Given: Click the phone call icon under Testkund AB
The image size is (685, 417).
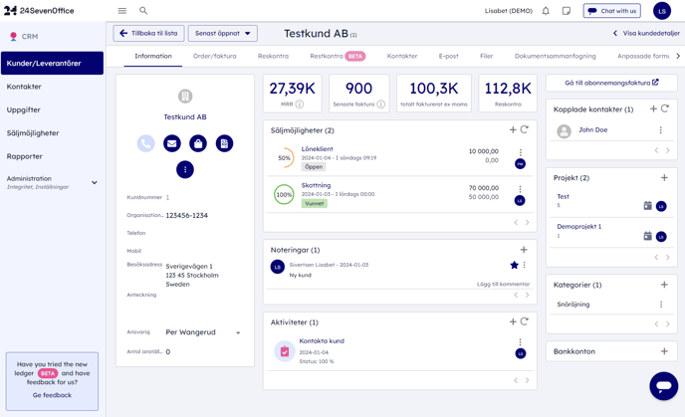Looking at the screenshot, I should (146, 143).
